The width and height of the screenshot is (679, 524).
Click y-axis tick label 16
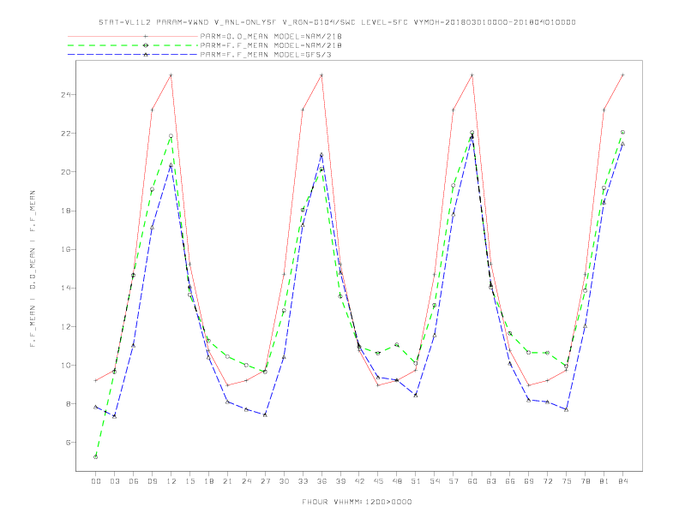[66, 249]
